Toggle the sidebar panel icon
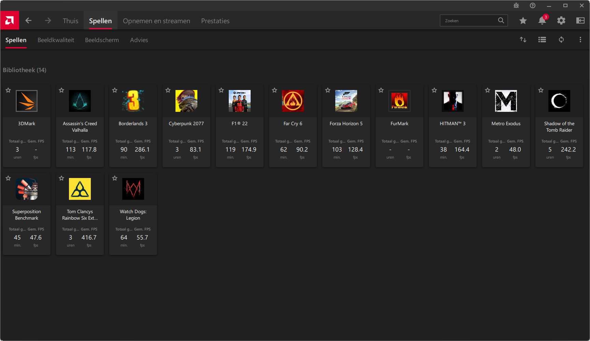 (x=580, y=20)
